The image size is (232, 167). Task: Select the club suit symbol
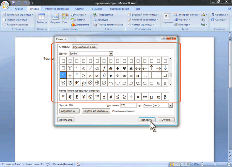pyautogui.click(x=111, y=68)
